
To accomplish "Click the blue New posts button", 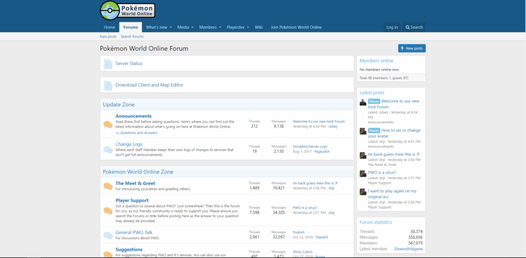I will [412, 48].
